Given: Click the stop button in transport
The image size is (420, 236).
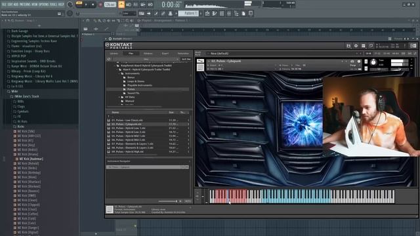Looking at the screenshot, I should pos(93,5).
